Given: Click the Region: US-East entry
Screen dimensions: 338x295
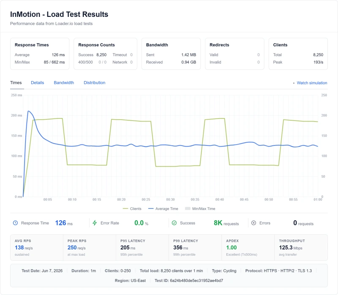Looking at the screenshot, I should click(130, 281).
